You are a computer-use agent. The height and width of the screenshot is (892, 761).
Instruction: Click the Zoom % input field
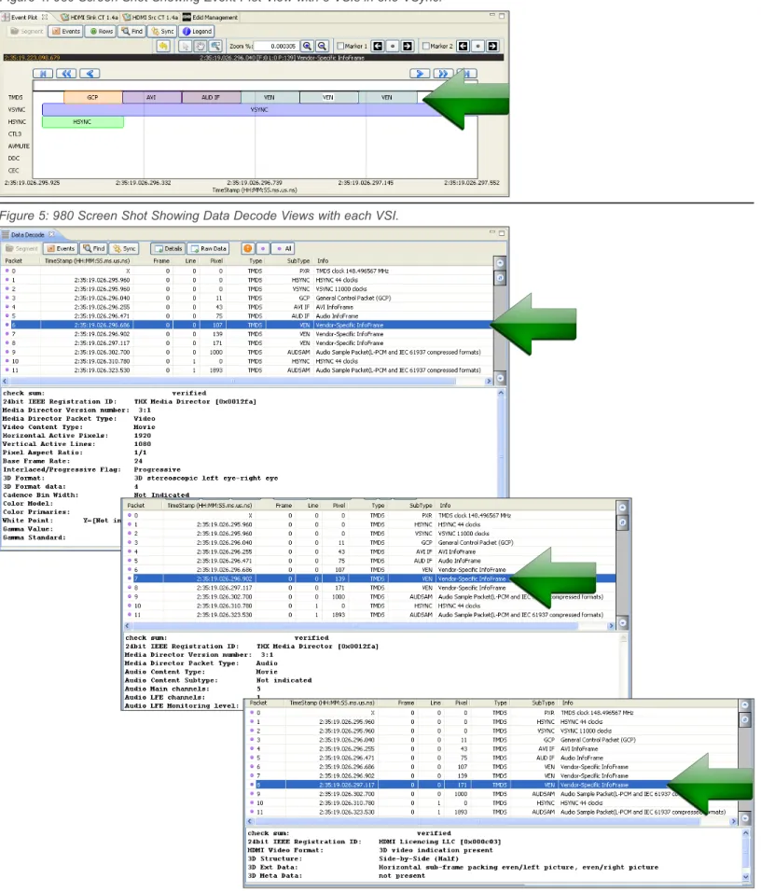[276, 46]
